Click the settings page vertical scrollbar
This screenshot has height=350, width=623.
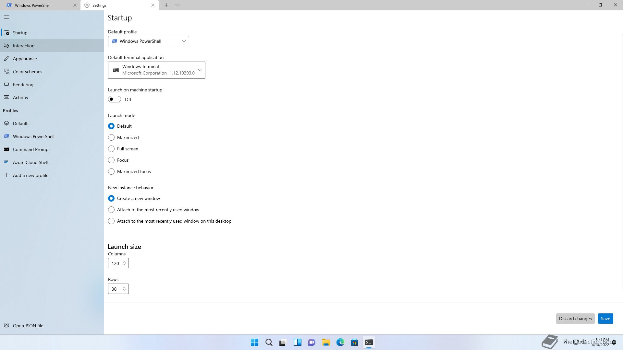point(622,161)
